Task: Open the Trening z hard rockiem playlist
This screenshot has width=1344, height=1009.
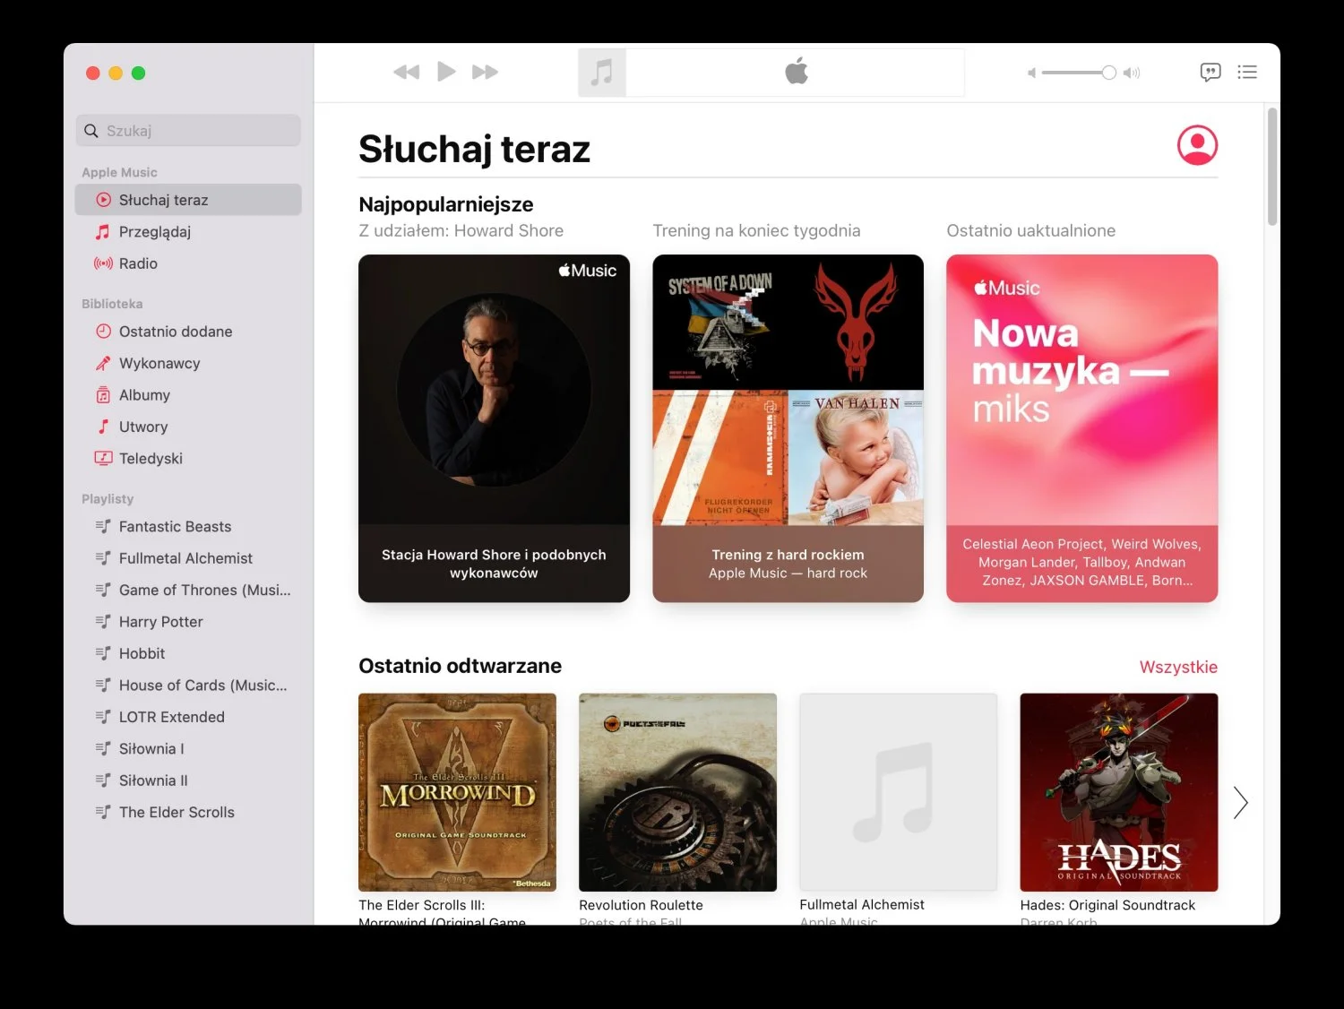Action: coord(788,428)
